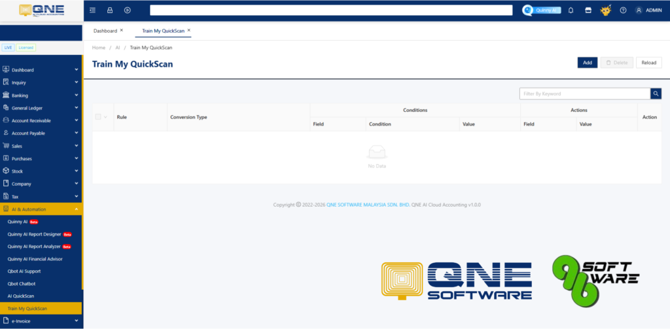
Task: Expand the Inquiry menu chevron
Action: (x=77, y=82)
